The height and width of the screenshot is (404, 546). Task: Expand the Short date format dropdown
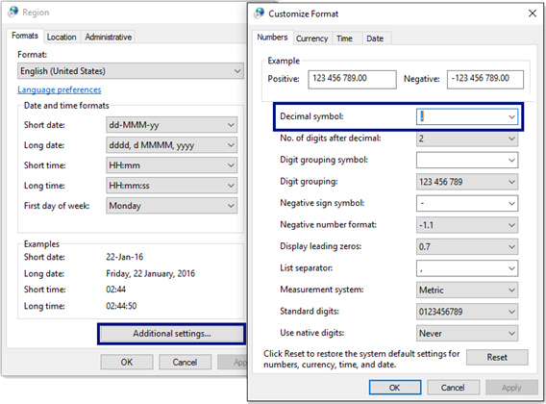[172, 125]
